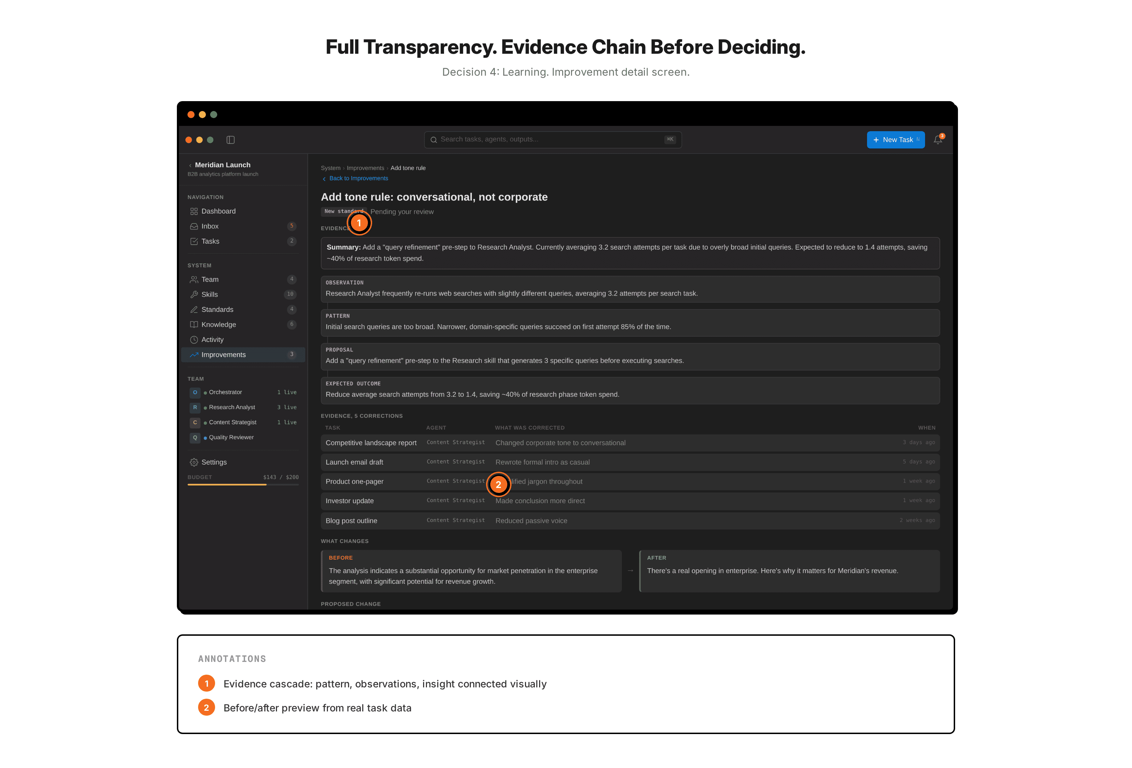Select the Quality Reviewer agent
Screen dimensions: 1132x768
point(243,438)
